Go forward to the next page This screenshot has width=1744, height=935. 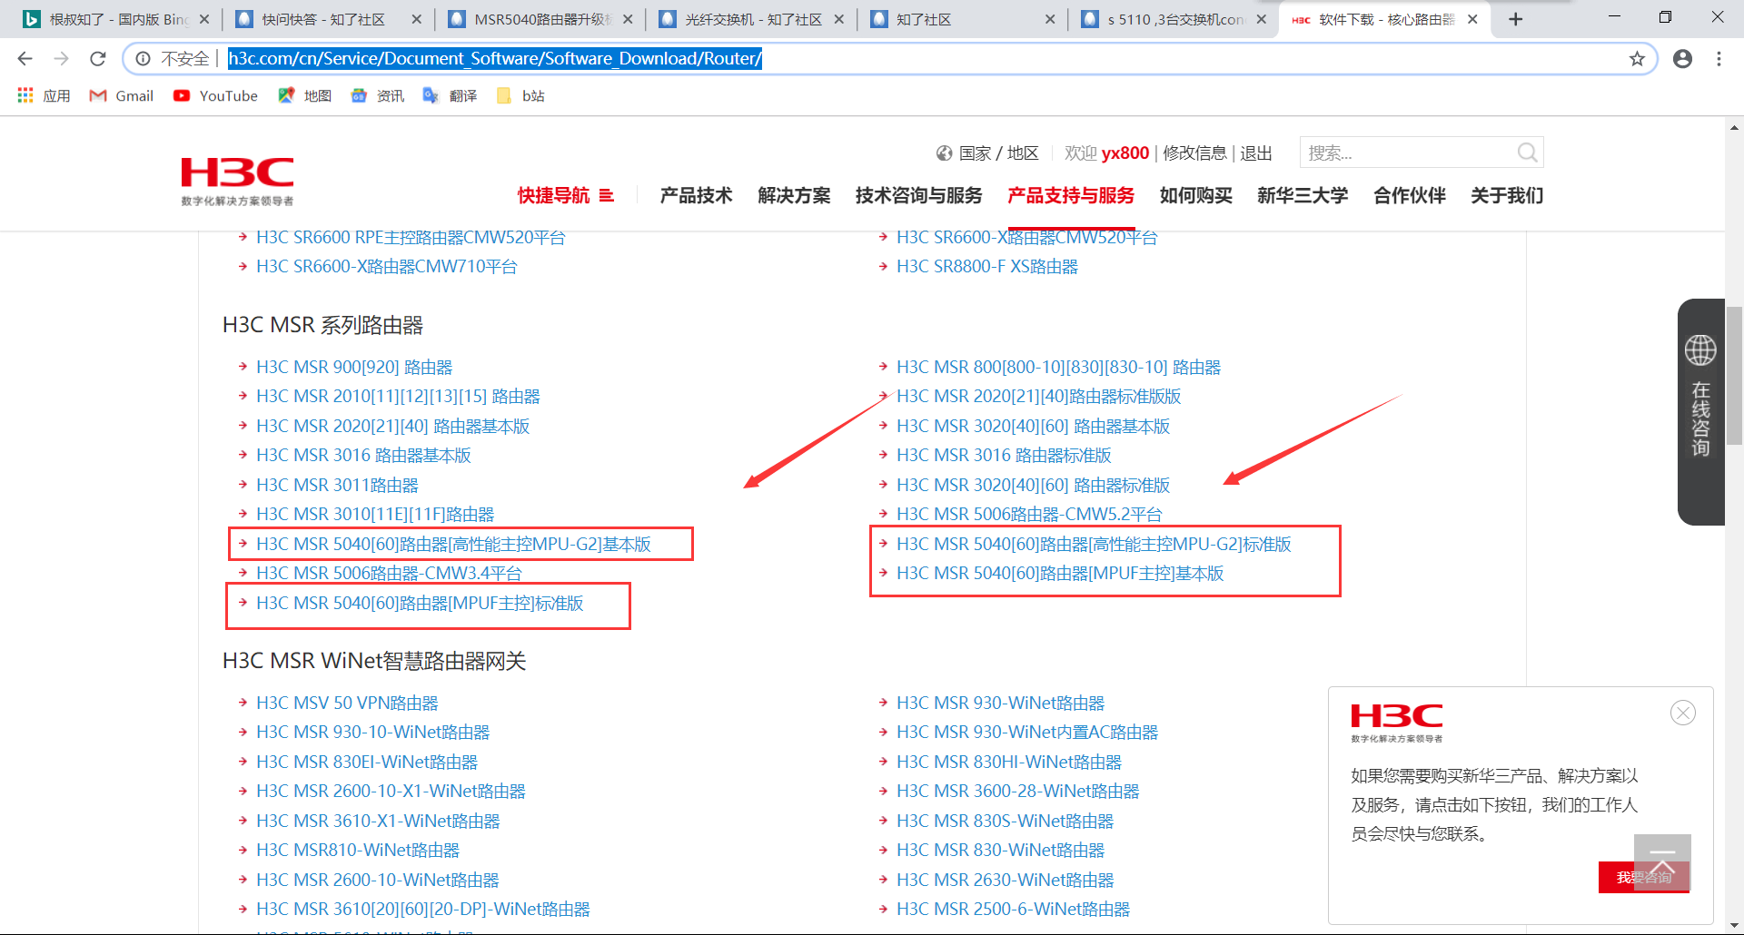pos(61,59)
